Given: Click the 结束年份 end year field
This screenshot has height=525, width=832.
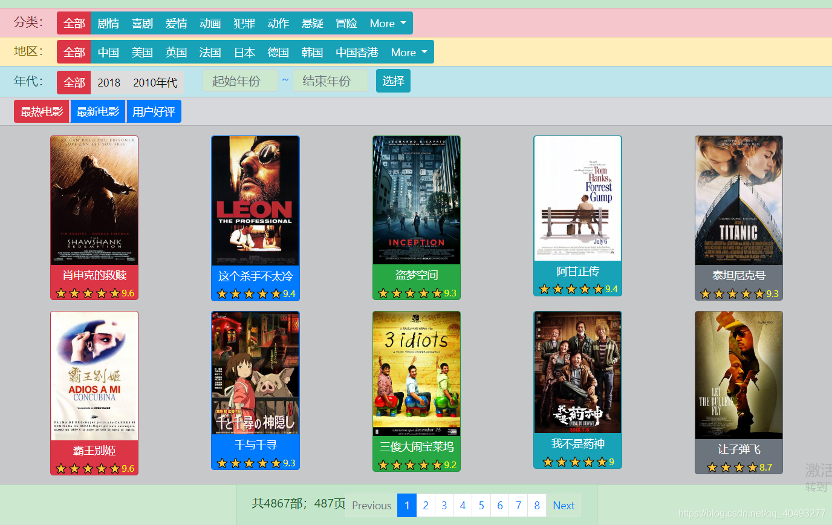Looking at the screenshot, I should [x=330, y=81].
